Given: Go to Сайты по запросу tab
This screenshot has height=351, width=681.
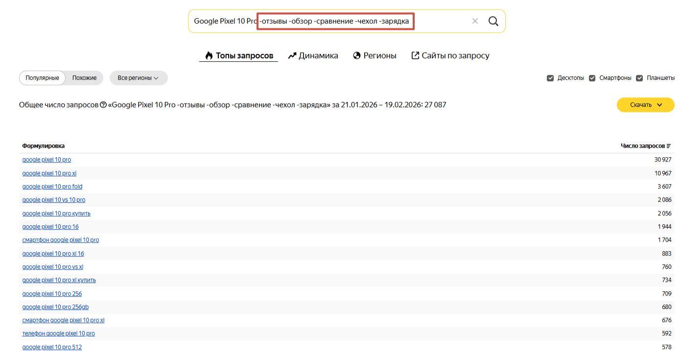Looking at the screenshot, I should tap(450, 56).
